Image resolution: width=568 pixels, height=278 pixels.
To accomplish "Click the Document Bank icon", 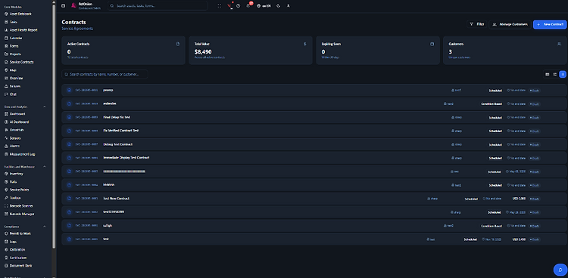I will pyautogui.click(x=6, y=266).
